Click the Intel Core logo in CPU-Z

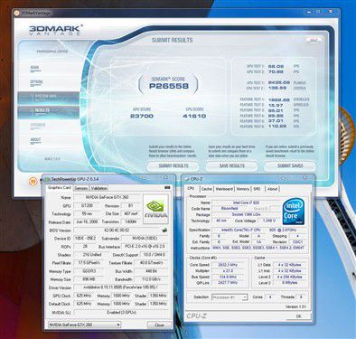click(x=294, y=212)
